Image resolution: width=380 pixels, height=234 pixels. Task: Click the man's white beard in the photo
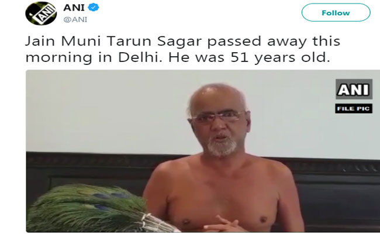tap(222, 147)
